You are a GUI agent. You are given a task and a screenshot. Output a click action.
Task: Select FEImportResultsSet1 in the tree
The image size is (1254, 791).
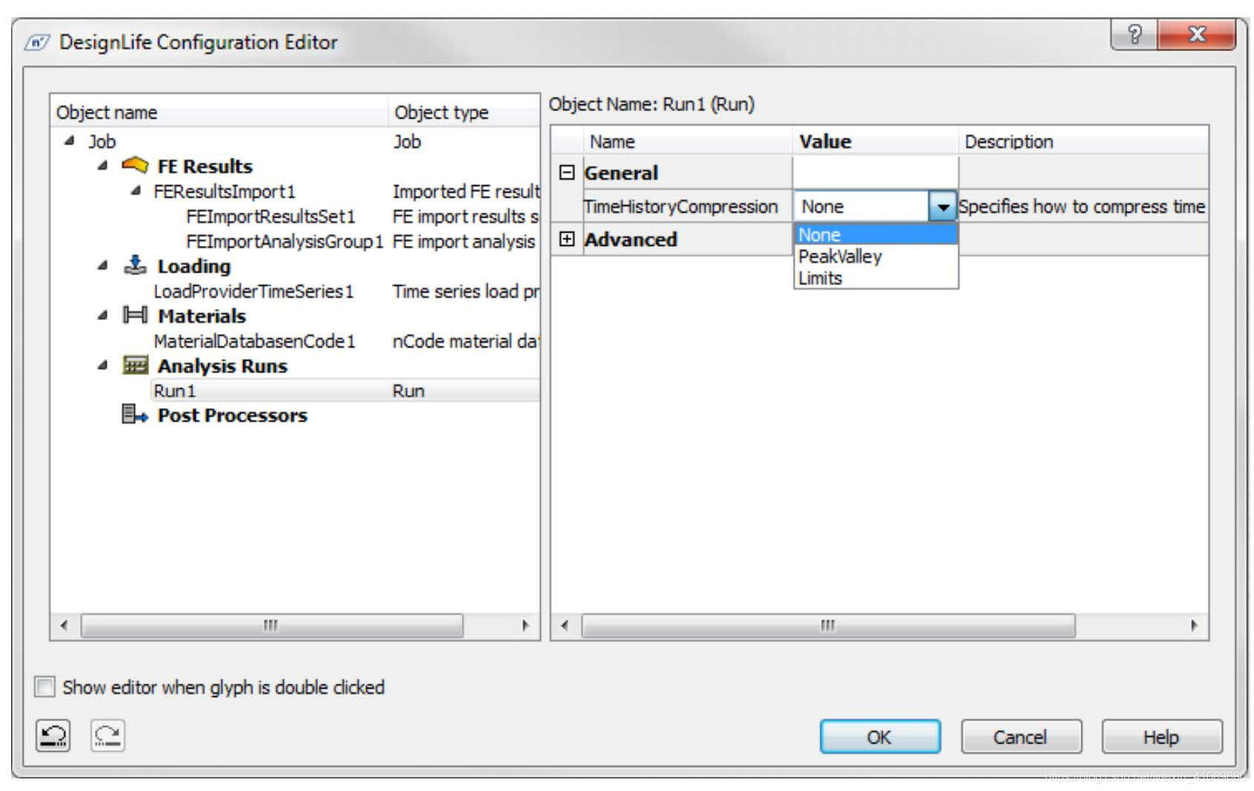click(x=271, y=216)
